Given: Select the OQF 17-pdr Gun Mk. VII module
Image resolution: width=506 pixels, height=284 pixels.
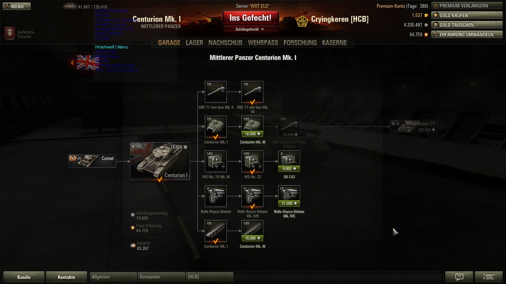Looking at the screenshot, I should click(252, 92).
